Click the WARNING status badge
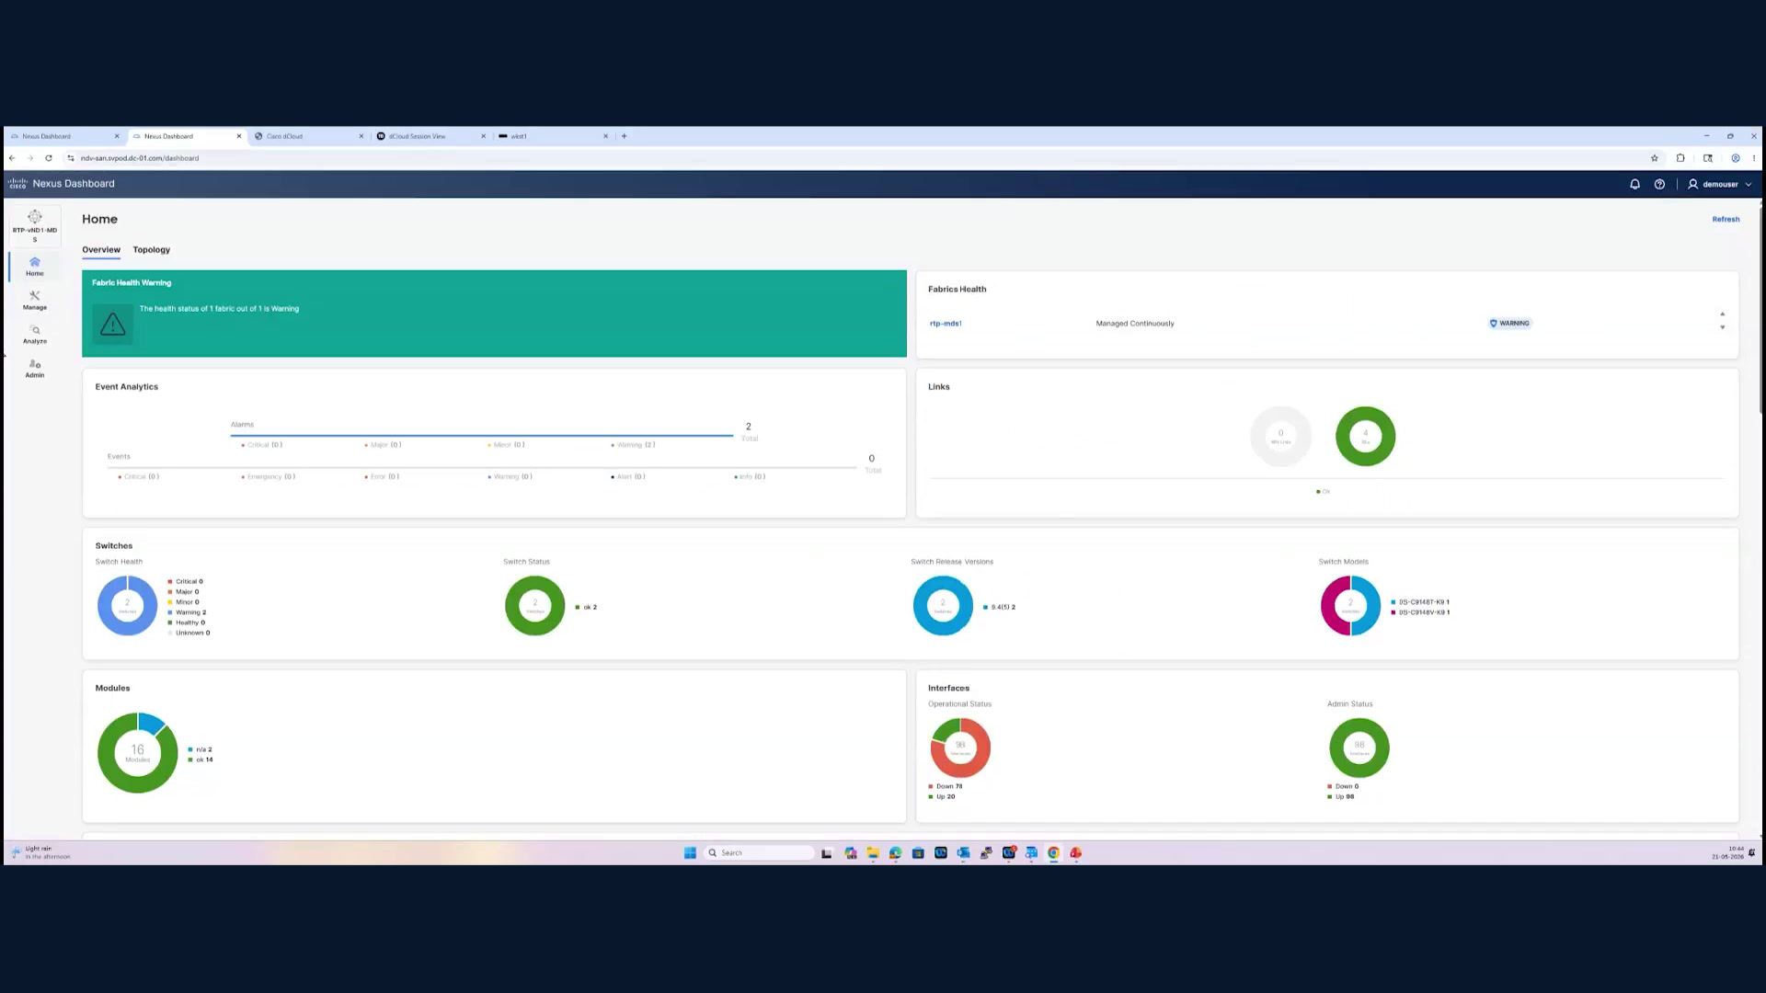This screenshot has height=993, width=1766. pos(1509,324)
